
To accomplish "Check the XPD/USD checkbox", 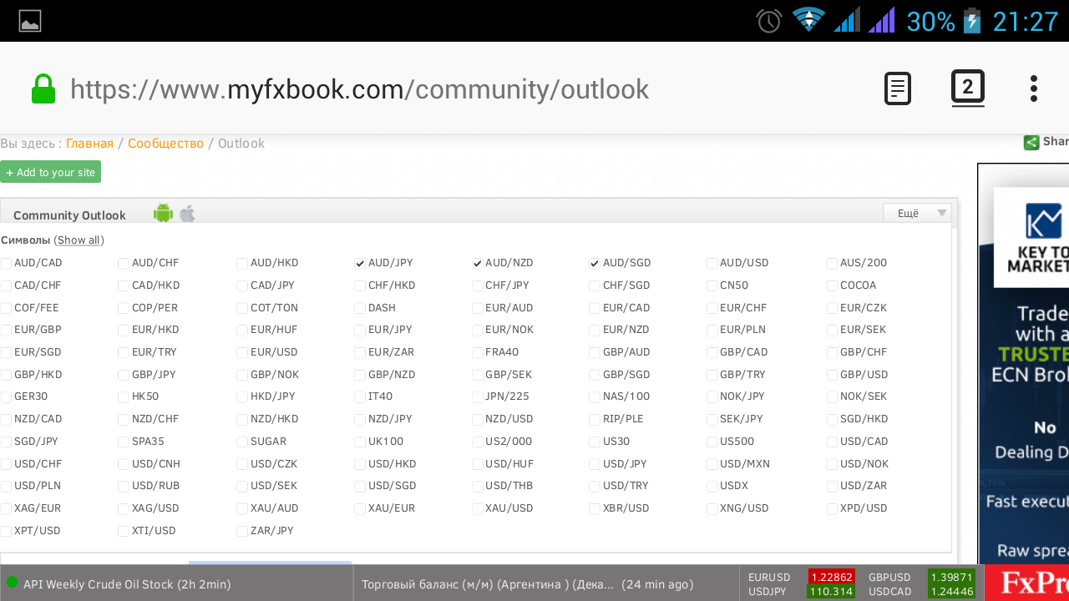I will [832, 509].
